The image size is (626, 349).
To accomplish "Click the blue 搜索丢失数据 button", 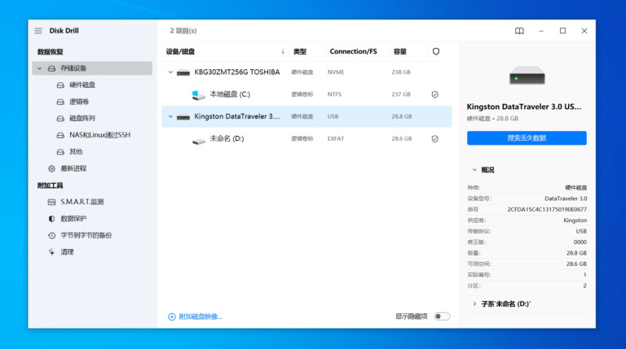I will 527,137.
